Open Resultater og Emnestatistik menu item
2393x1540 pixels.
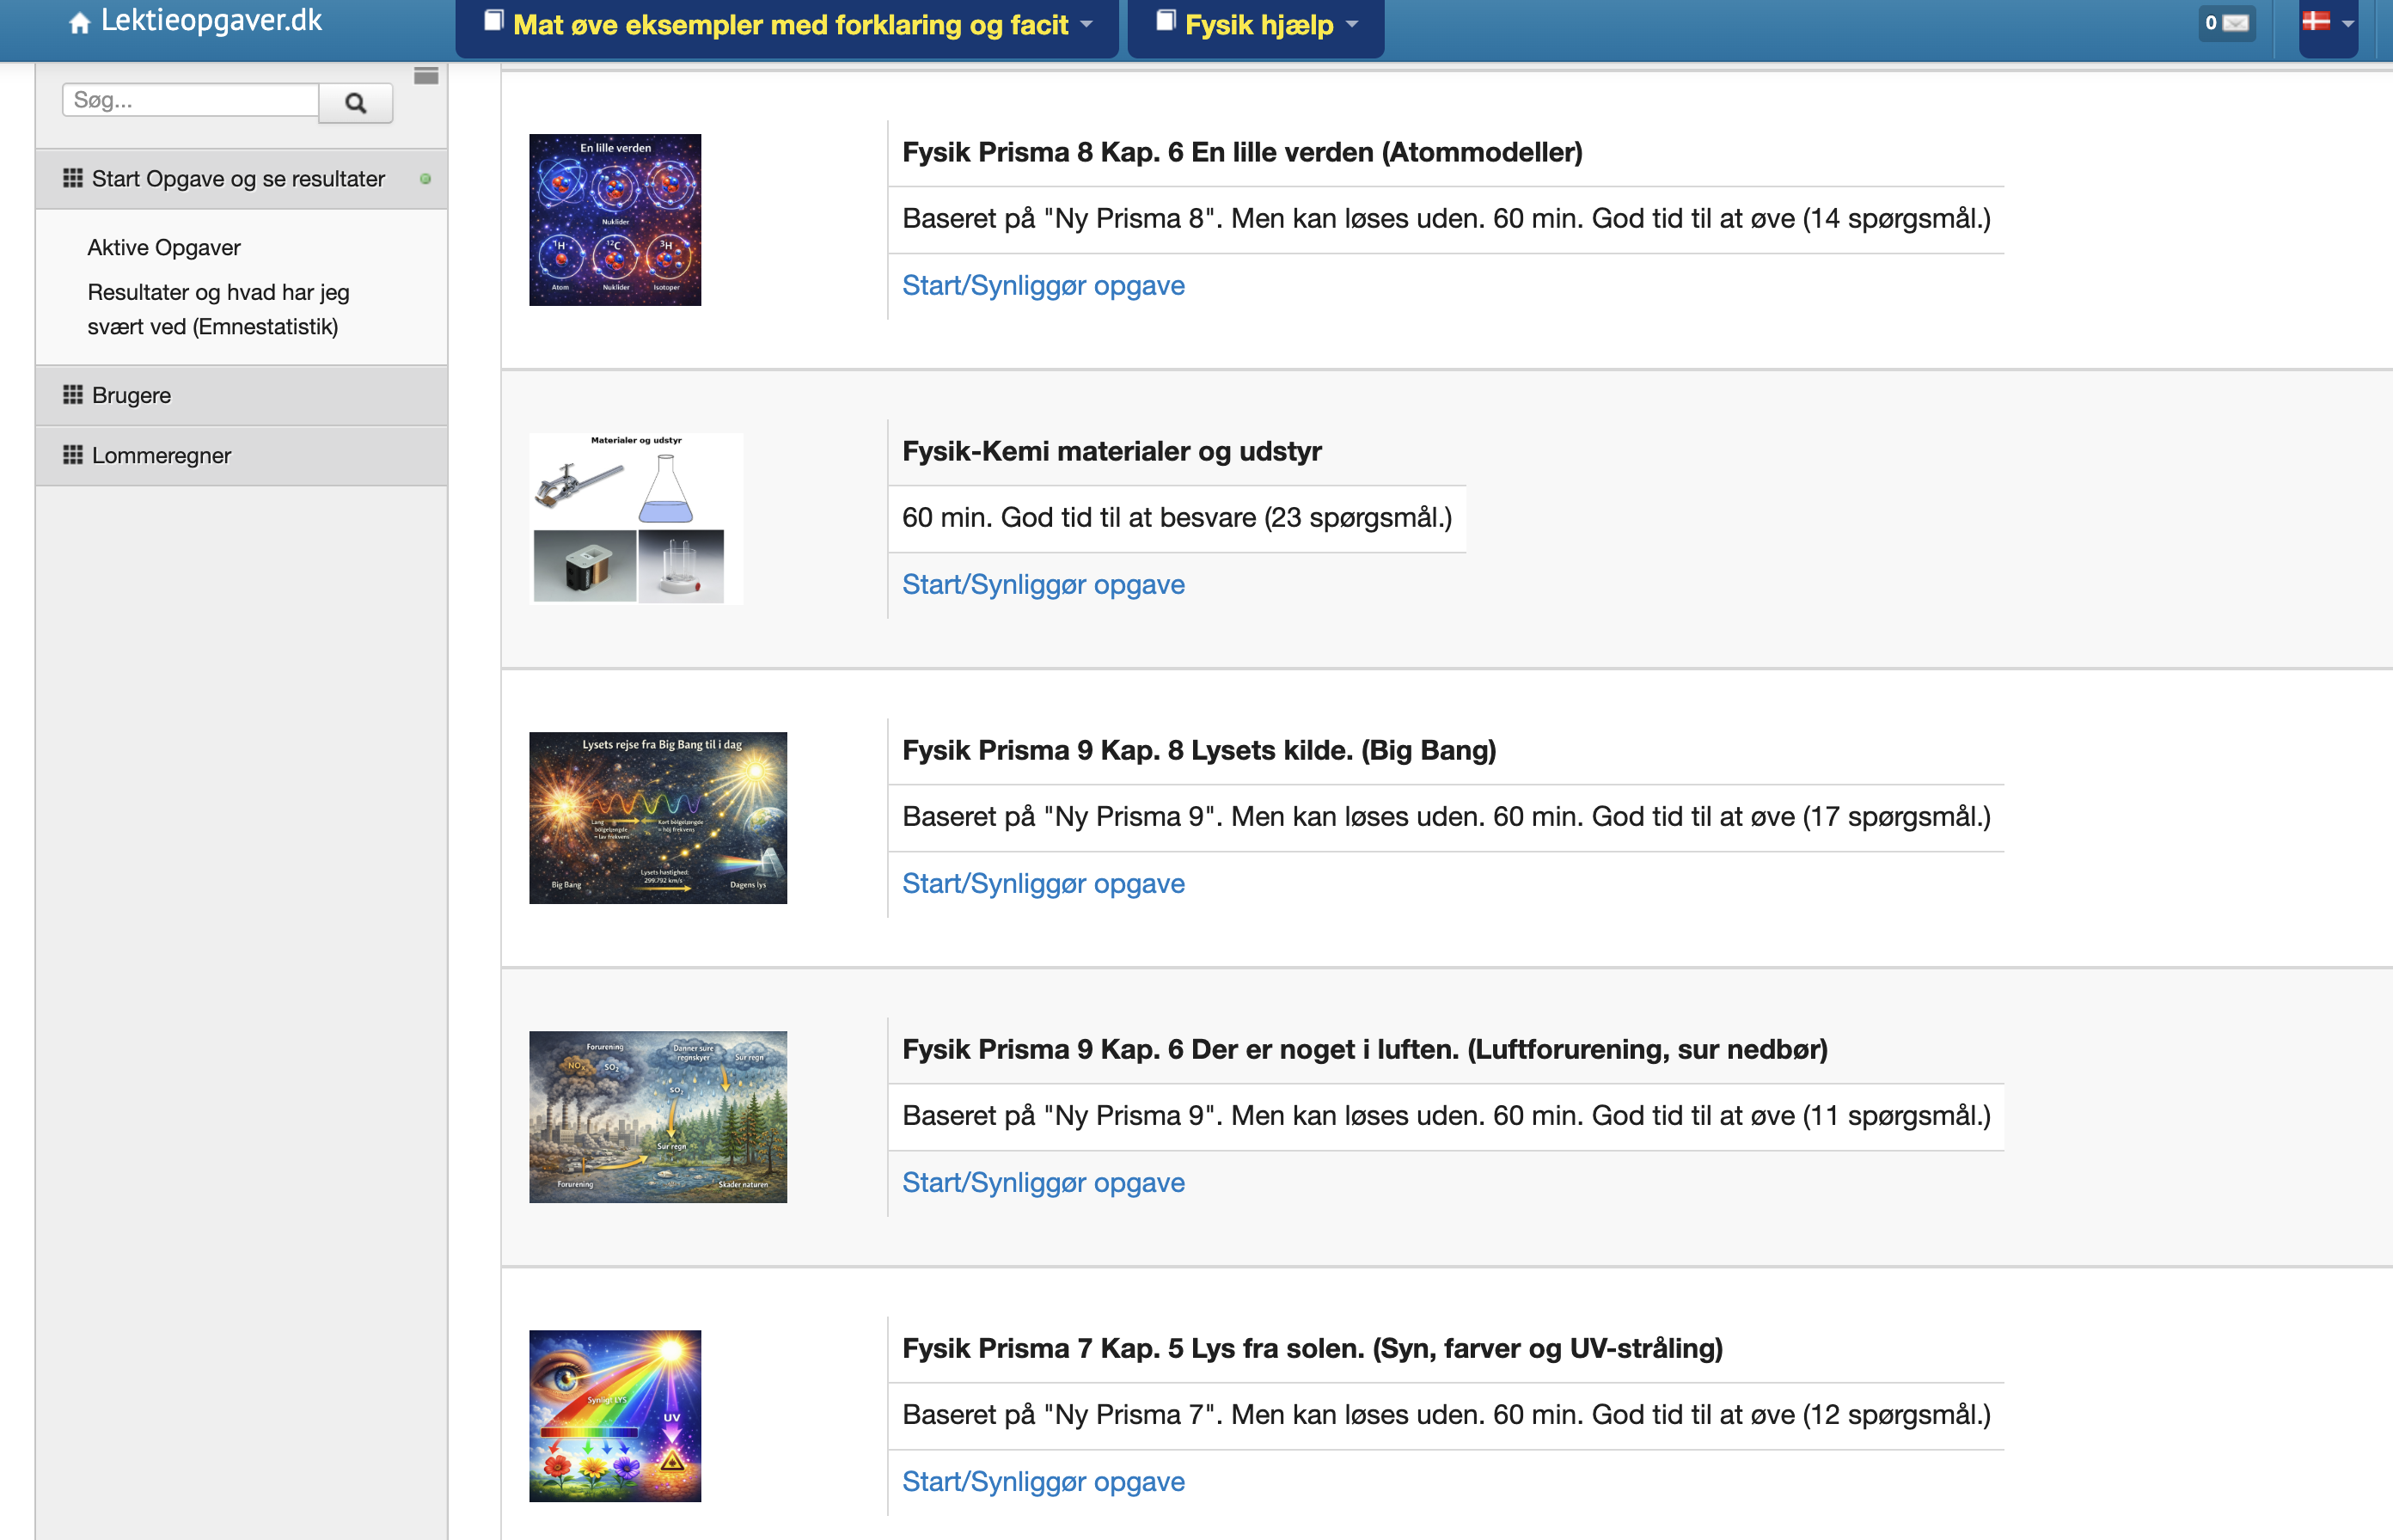click(x=218, y=309)
